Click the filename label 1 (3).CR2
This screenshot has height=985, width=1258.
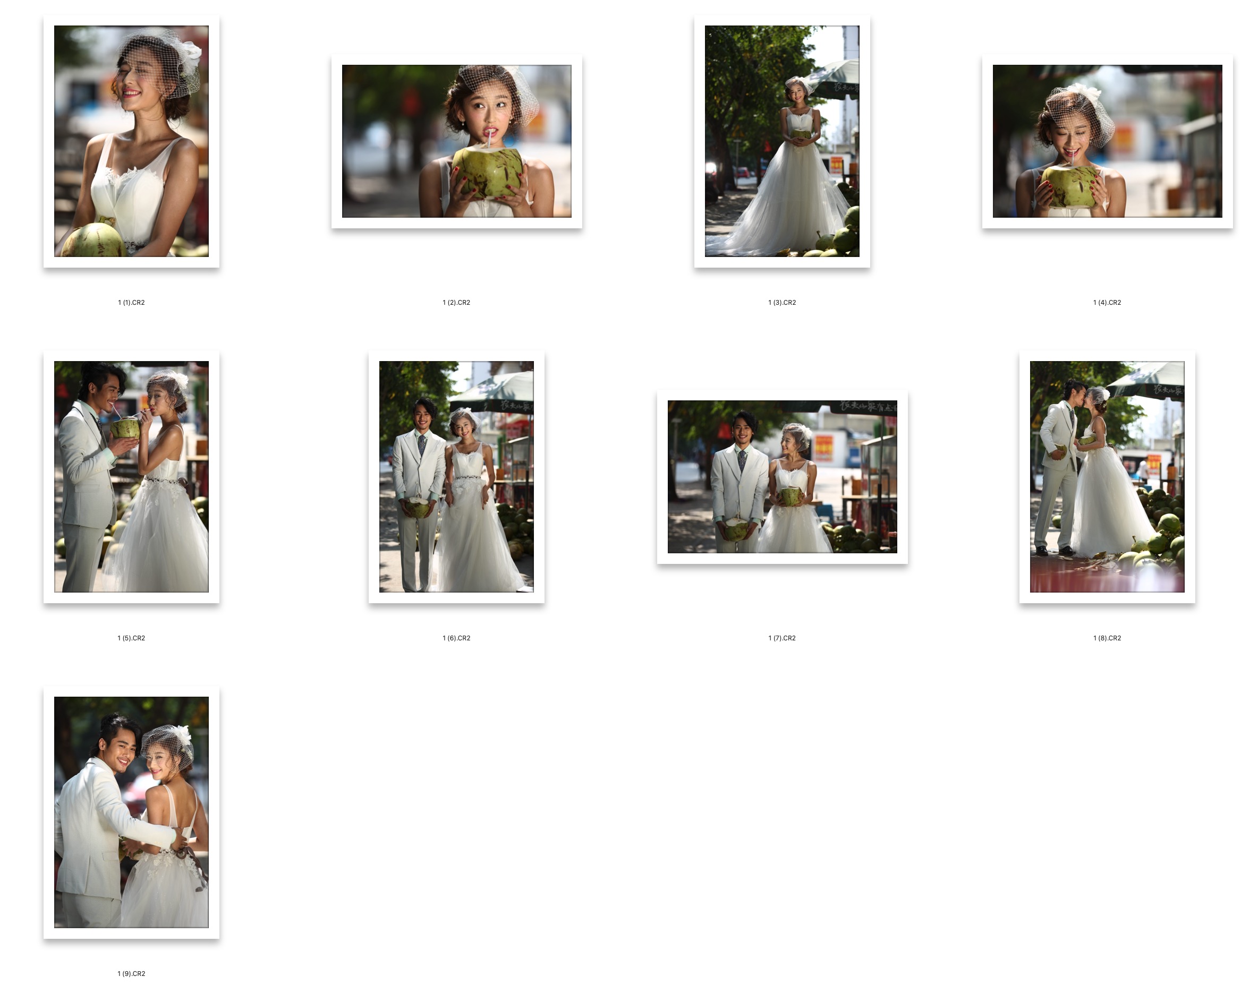pos(782,302)
